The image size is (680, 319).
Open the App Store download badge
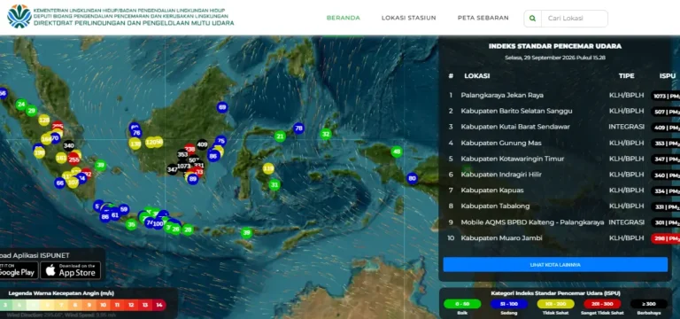(x=71, y=270)
